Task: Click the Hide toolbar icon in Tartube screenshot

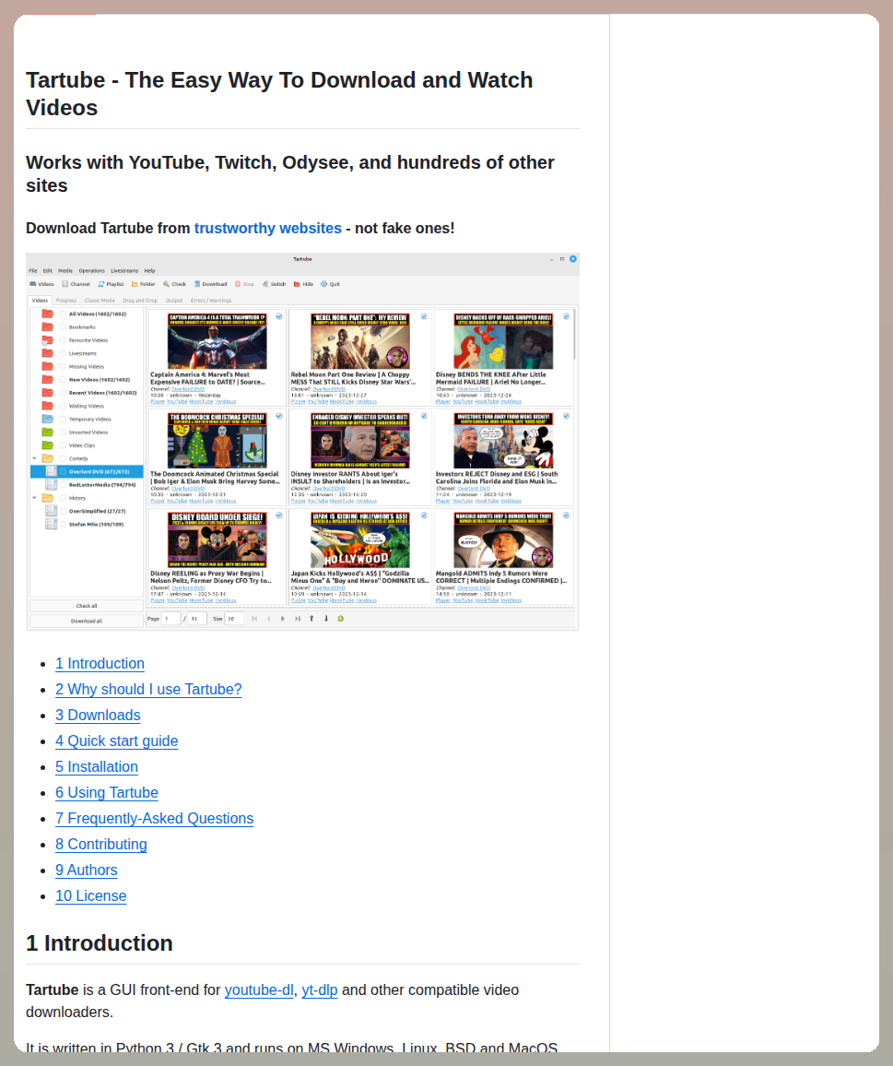Action: point(297,284)
